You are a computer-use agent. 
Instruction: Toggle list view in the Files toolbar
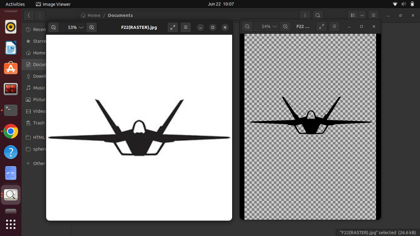(353, 15)
